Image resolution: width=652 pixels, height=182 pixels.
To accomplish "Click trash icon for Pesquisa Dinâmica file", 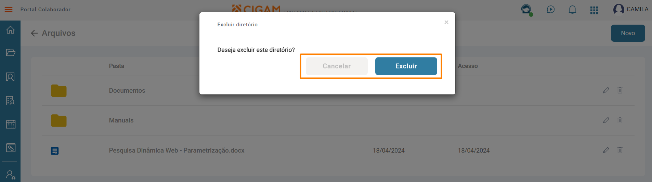I will [x=620, y=150].
